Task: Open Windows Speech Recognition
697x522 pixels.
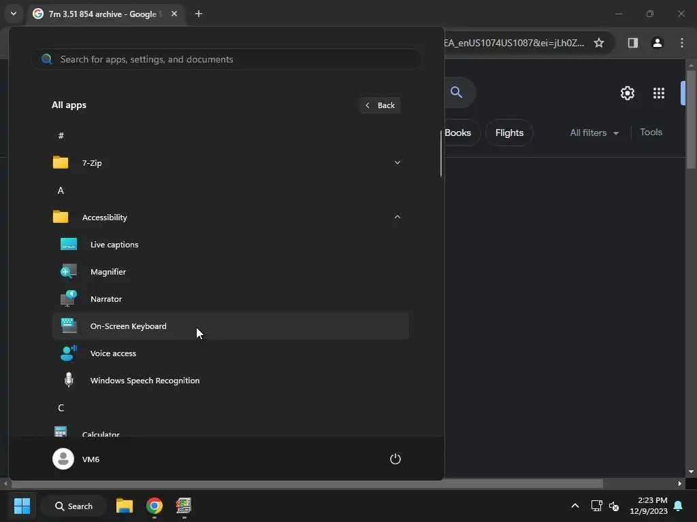Action: [230, 381]
